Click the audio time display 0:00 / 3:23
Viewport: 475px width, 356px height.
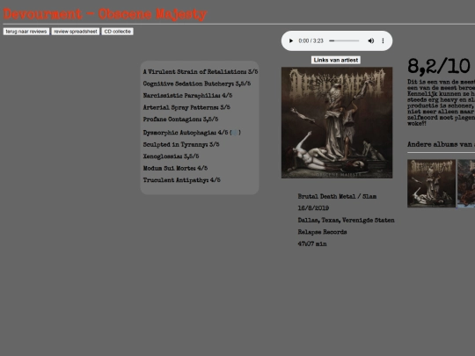(x=311, y=40)
